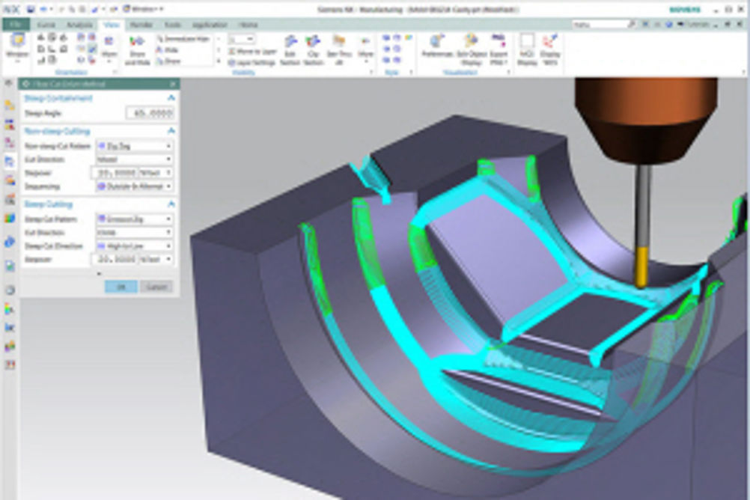Open Non-steep Cut Pattern dropdown
The image size is (750, 500).
tap(135, 146)
